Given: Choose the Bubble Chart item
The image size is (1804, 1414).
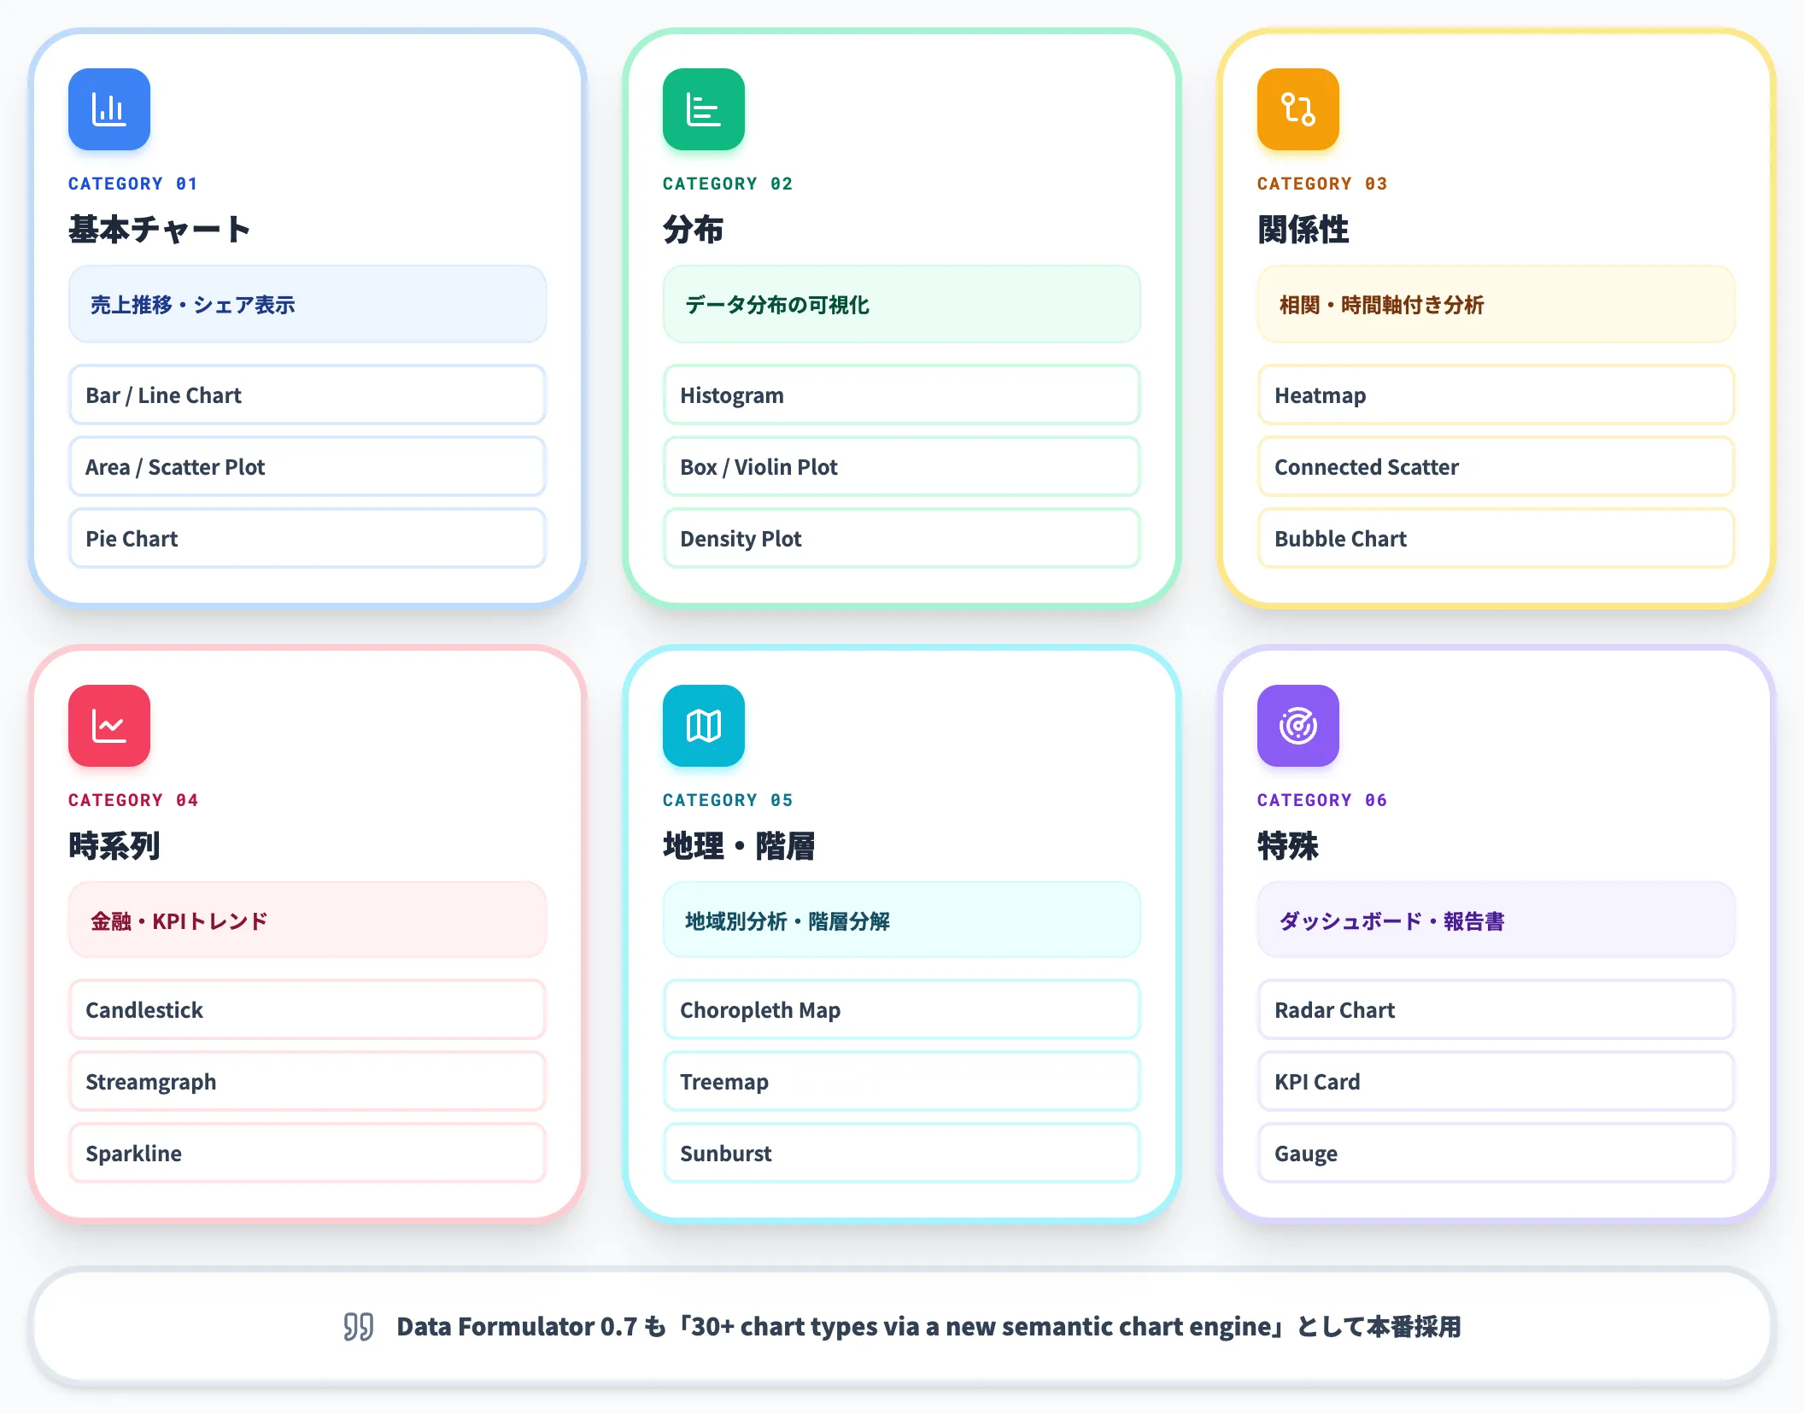Looking at the screenshot, I should point(1496,538).
